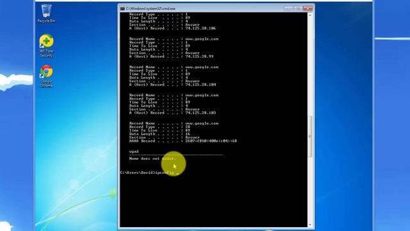The image size is (410, 231).
Task: Click the console scrollbar down arrow
Action: pos(310,225)
